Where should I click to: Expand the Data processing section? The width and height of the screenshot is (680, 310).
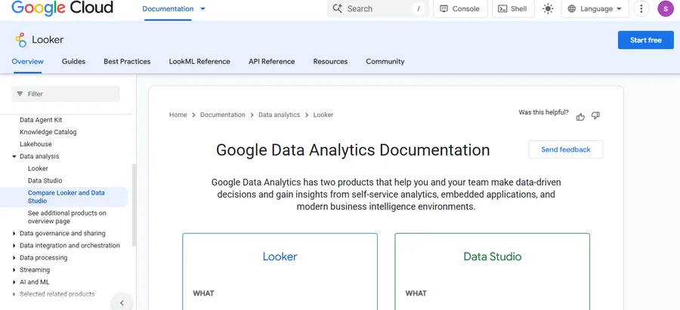point(14,258)
